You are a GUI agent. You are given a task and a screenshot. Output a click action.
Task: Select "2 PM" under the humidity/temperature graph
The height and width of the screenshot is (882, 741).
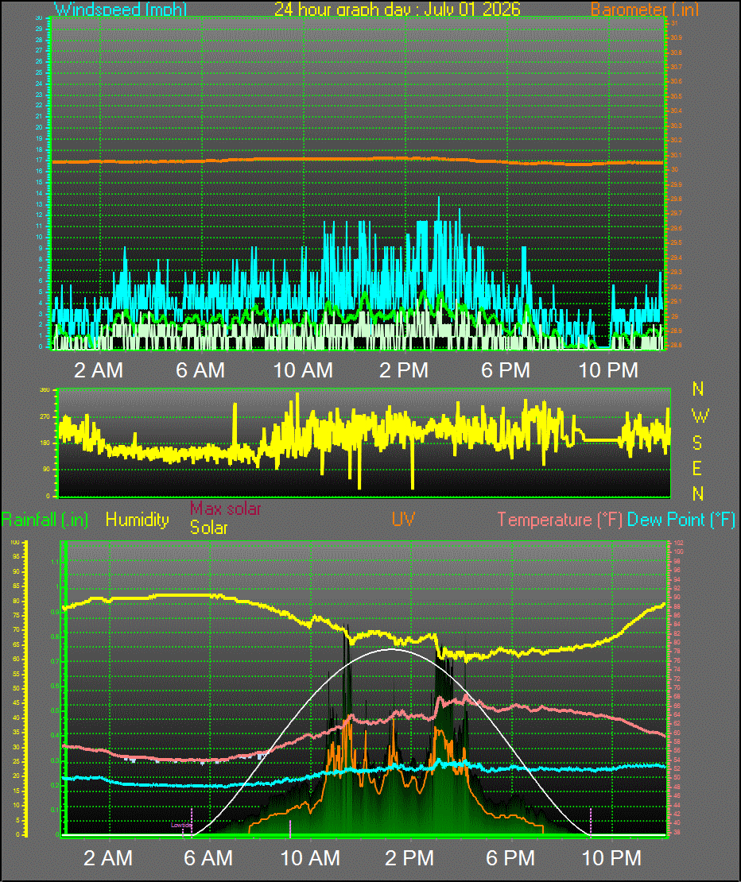pos(409,858)
